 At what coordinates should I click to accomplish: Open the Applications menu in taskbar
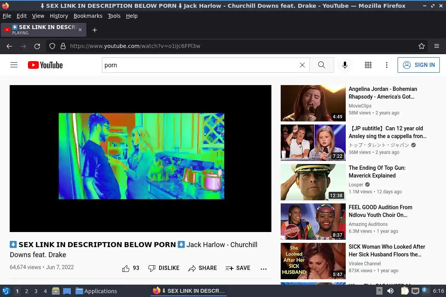[96, 291]
